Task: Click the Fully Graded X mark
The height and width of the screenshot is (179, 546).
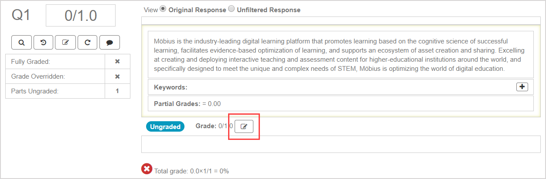Action: [x=117, y=62]
